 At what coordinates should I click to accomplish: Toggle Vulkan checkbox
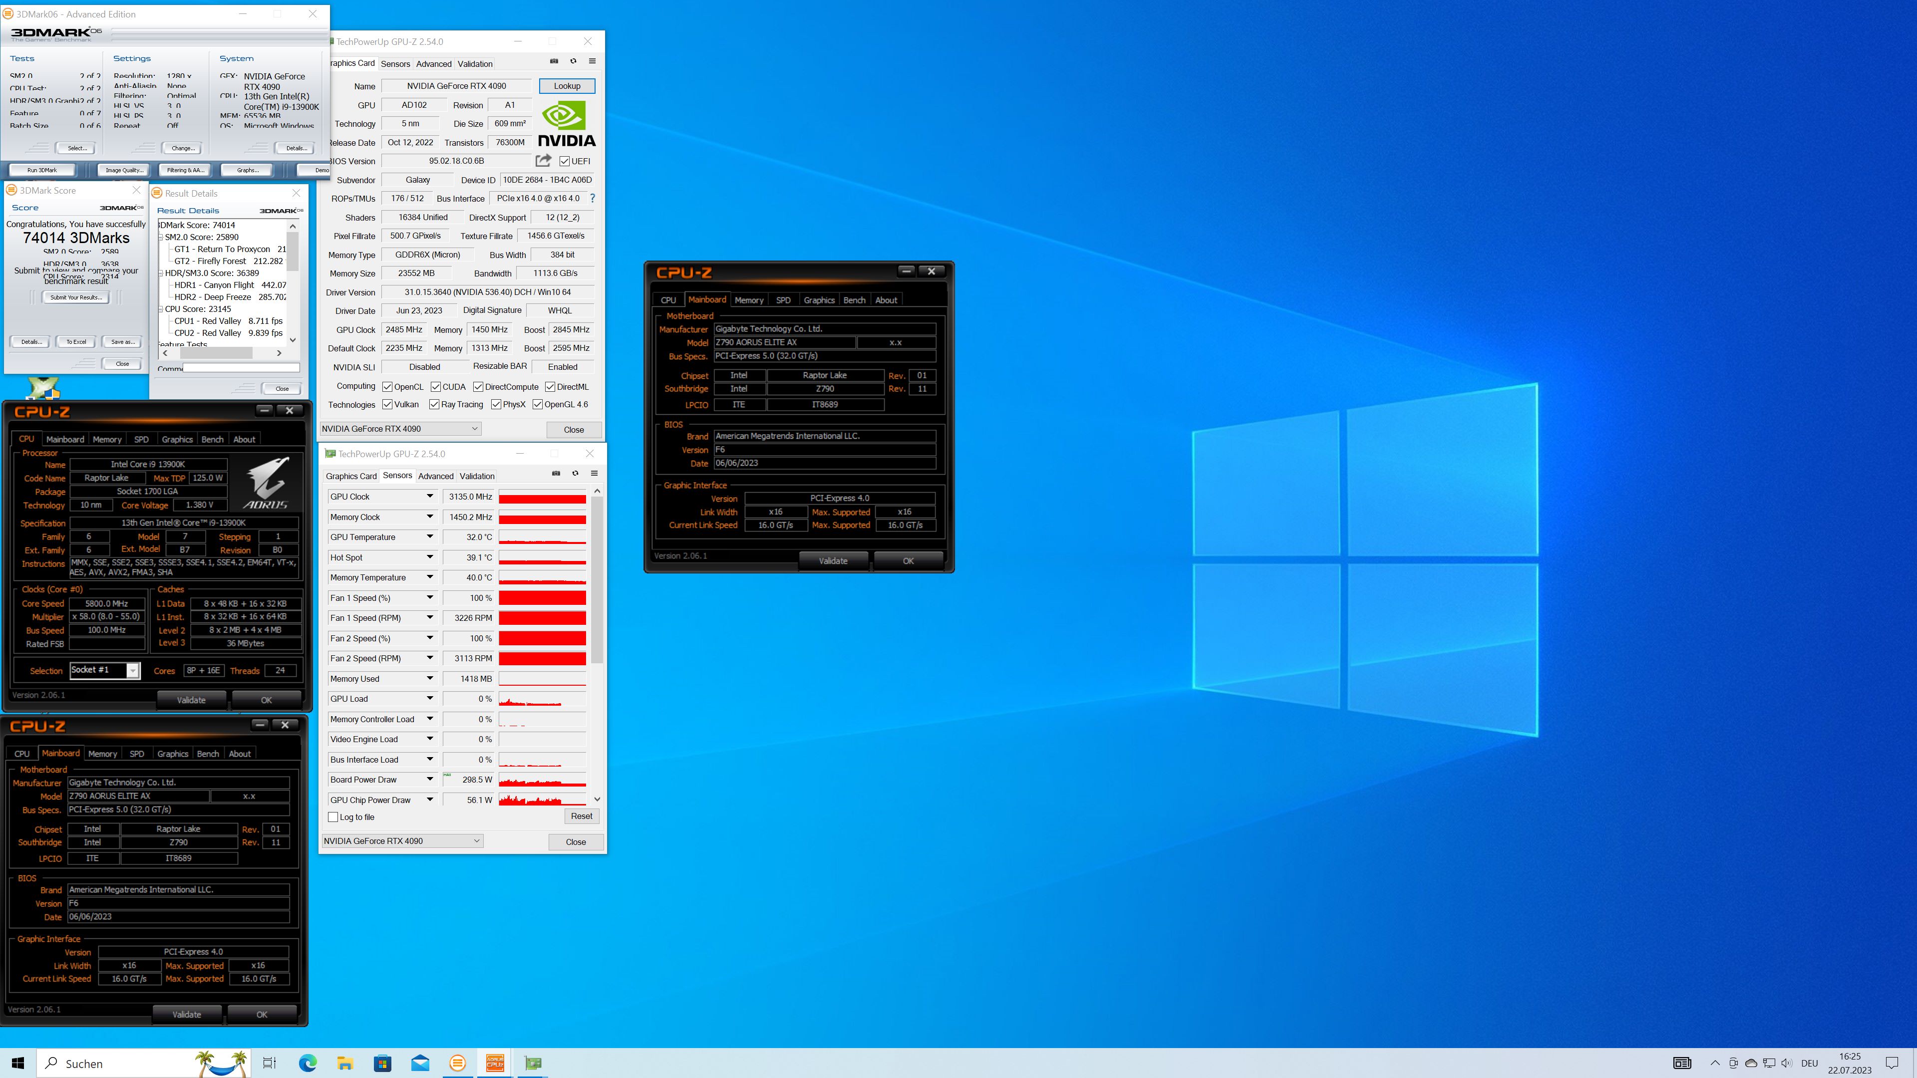387,405
